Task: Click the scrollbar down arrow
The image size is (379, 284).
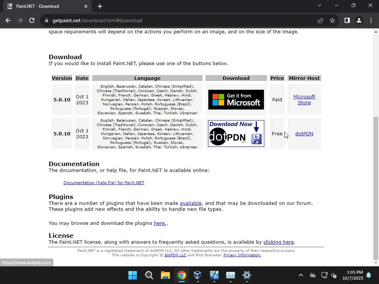Action: [375, 263]
